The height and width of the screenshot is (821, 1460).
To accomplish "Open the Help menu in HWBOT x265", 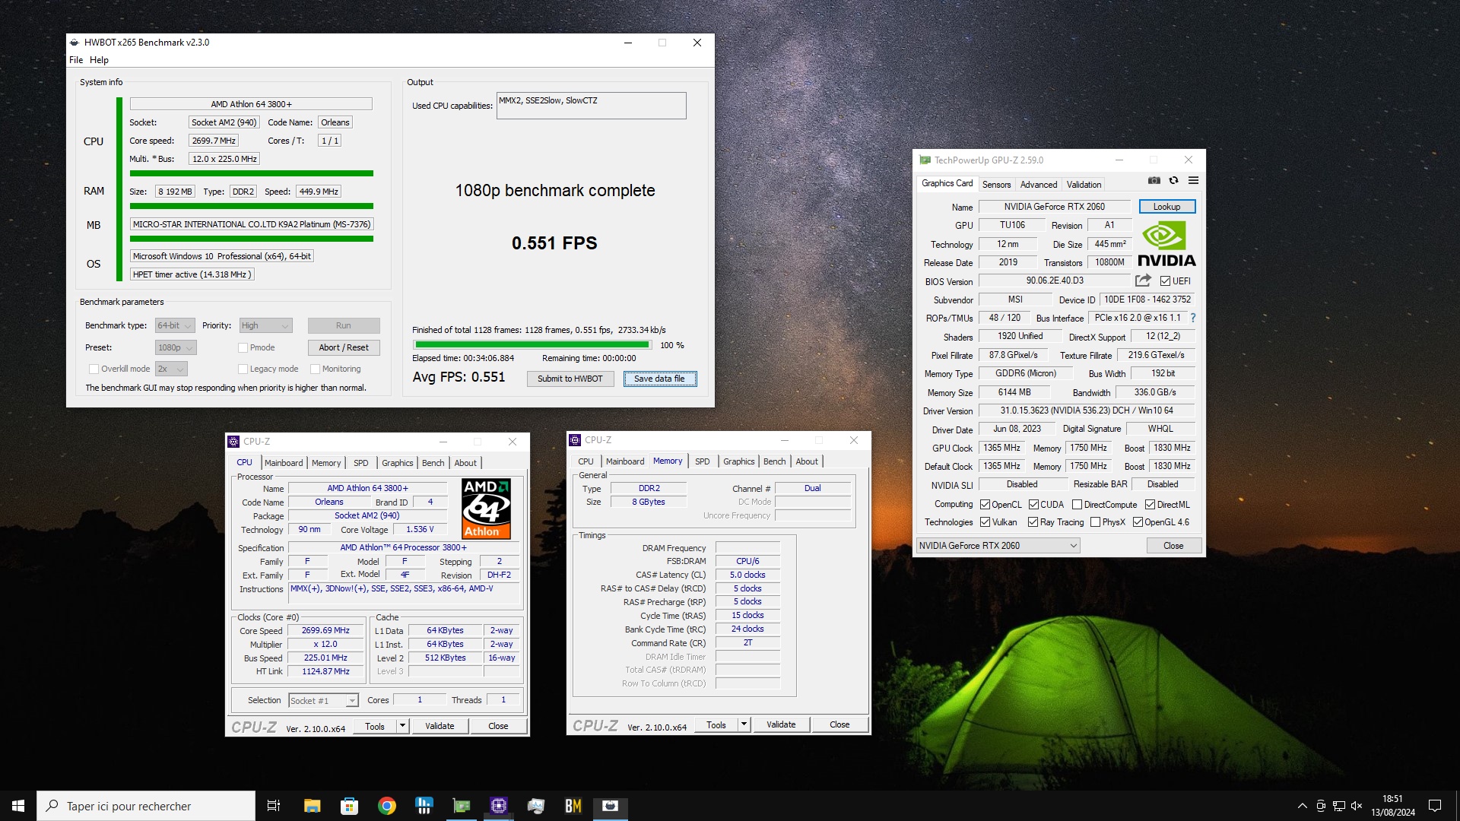I will point(99,60).
